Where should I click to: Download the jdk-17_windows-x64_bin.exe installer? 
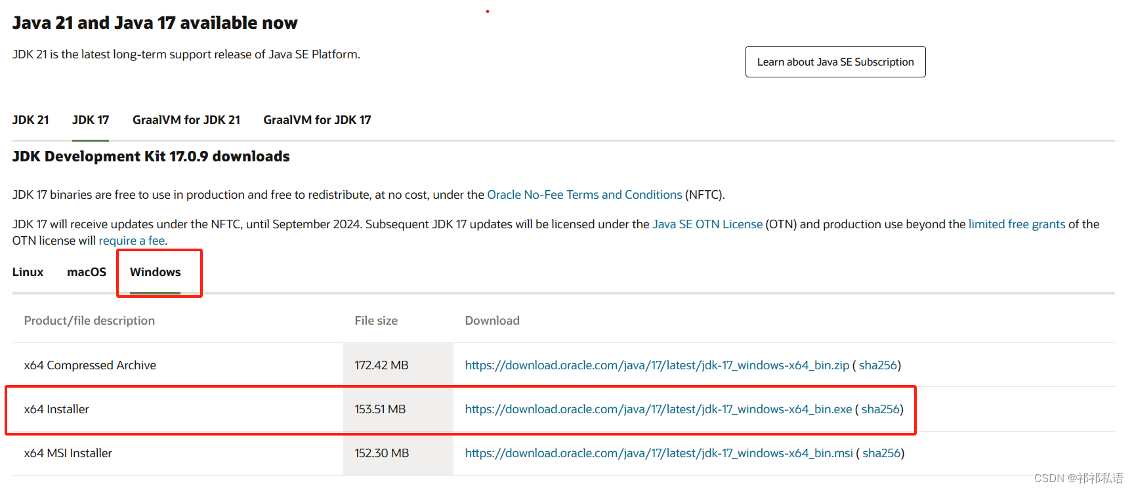pyautogui.click(x=659, y=409)
